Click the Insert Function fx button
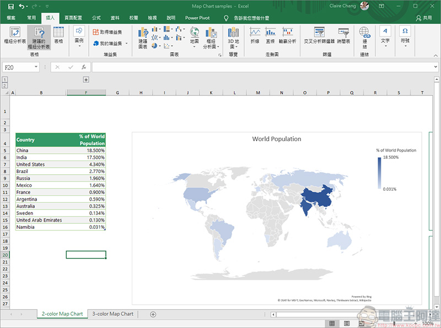Screen dimensions: 441x328 click(84, 67)
